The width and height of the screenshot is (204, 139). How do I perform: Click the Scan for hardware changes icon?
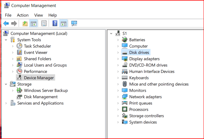tap(74, 23)
